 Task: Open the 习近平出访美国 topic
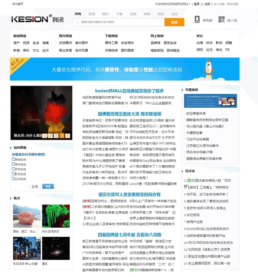pyautogui.click(x=198, y=139)
